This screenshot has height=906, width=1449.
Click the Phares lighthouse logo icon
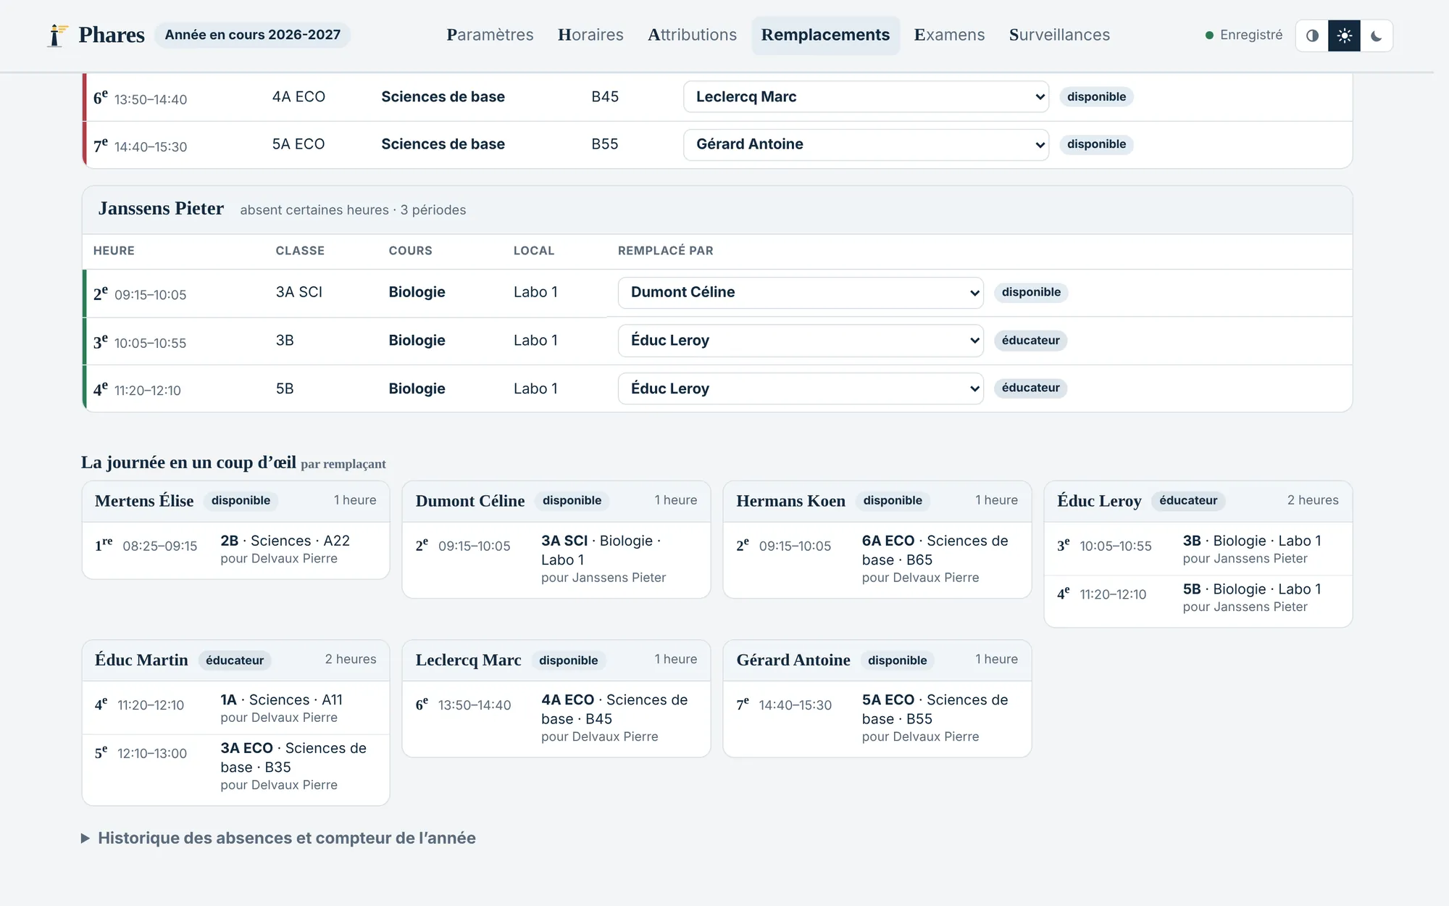pos(57,35)
